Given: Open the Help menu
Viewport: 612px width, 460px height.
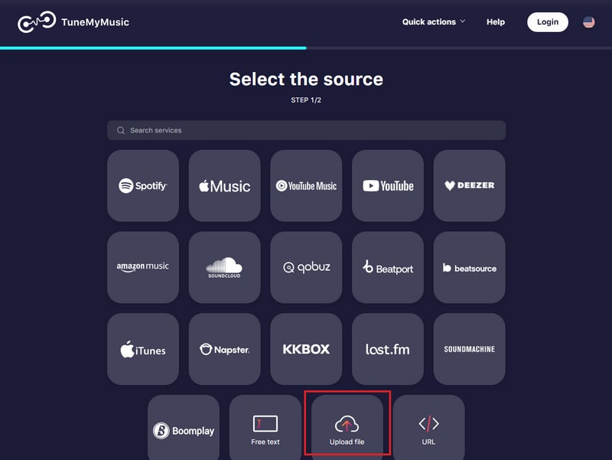Looking at the screenshot, I should point(495,22).
